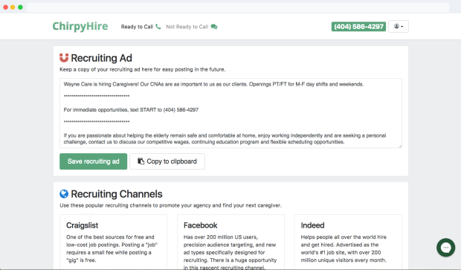Open the Not Ready to Call tab
This screenshot has width=461, height=270.
tap(191, 27)
